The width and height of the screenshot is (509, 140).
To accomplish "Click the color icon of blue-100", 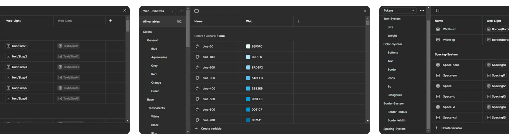I will pyautogui.click(x=198, y=57).
